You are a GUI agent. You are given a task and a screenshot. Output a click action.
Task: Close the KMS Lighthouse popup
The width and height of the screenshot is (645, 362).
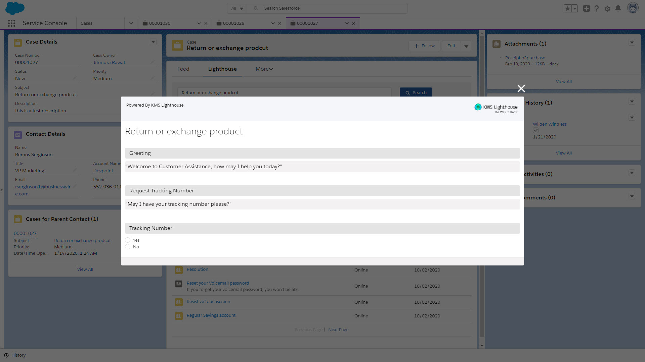point(521,88)
